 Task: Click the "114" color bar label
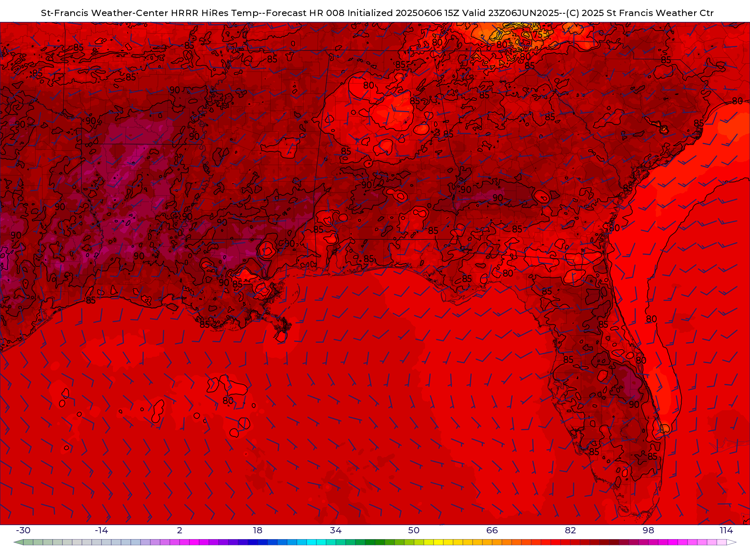coord(727,530)
